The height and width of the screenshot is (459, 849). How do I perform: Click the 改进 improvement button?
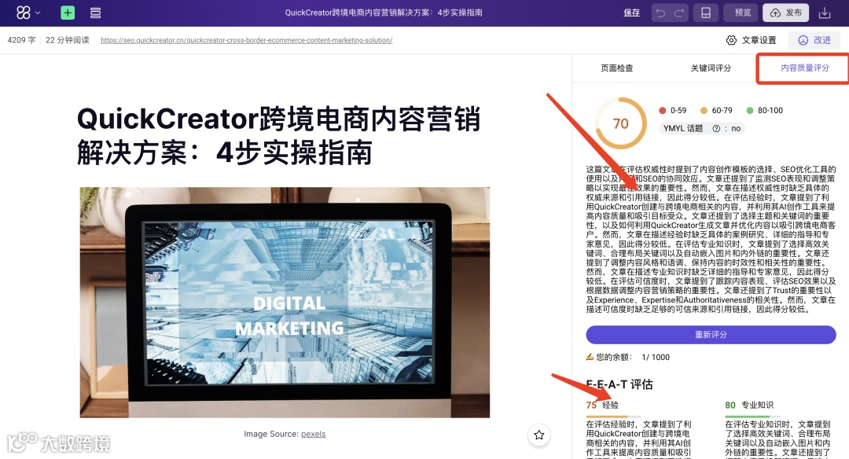tap(814, 39)
